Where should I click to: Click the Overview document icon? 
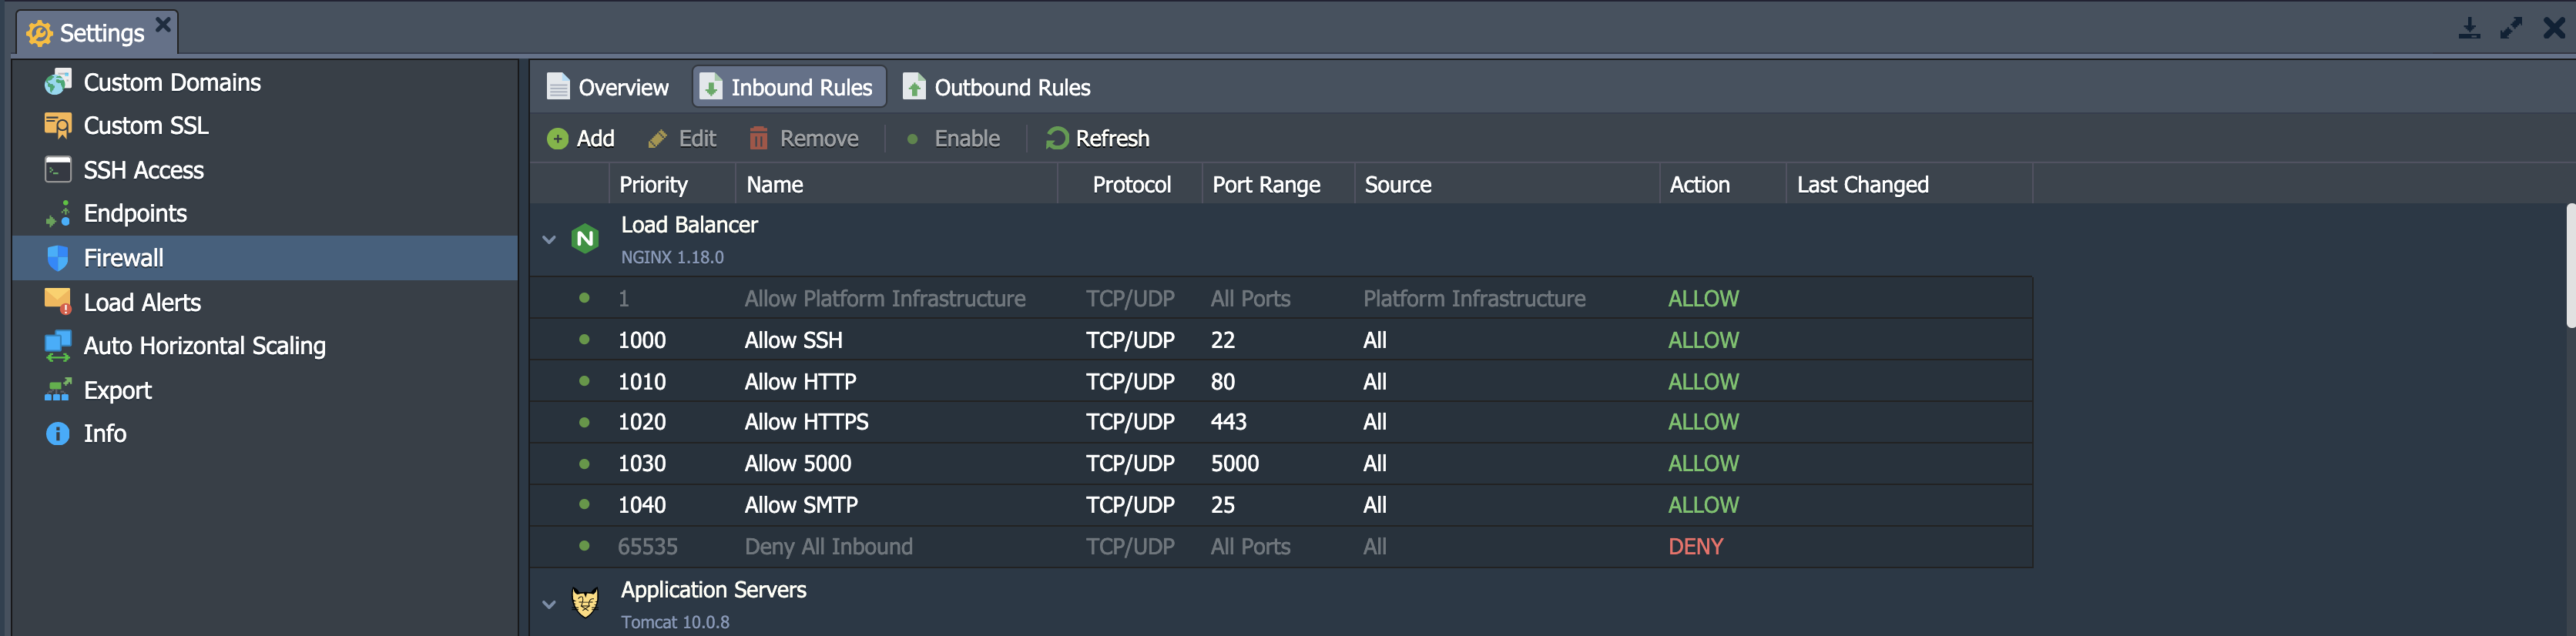[x=558, y=87]
